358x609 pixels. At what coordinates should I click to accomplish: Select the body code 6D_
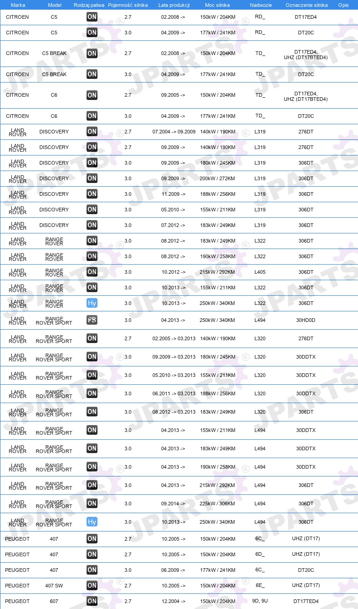(260, 555)
